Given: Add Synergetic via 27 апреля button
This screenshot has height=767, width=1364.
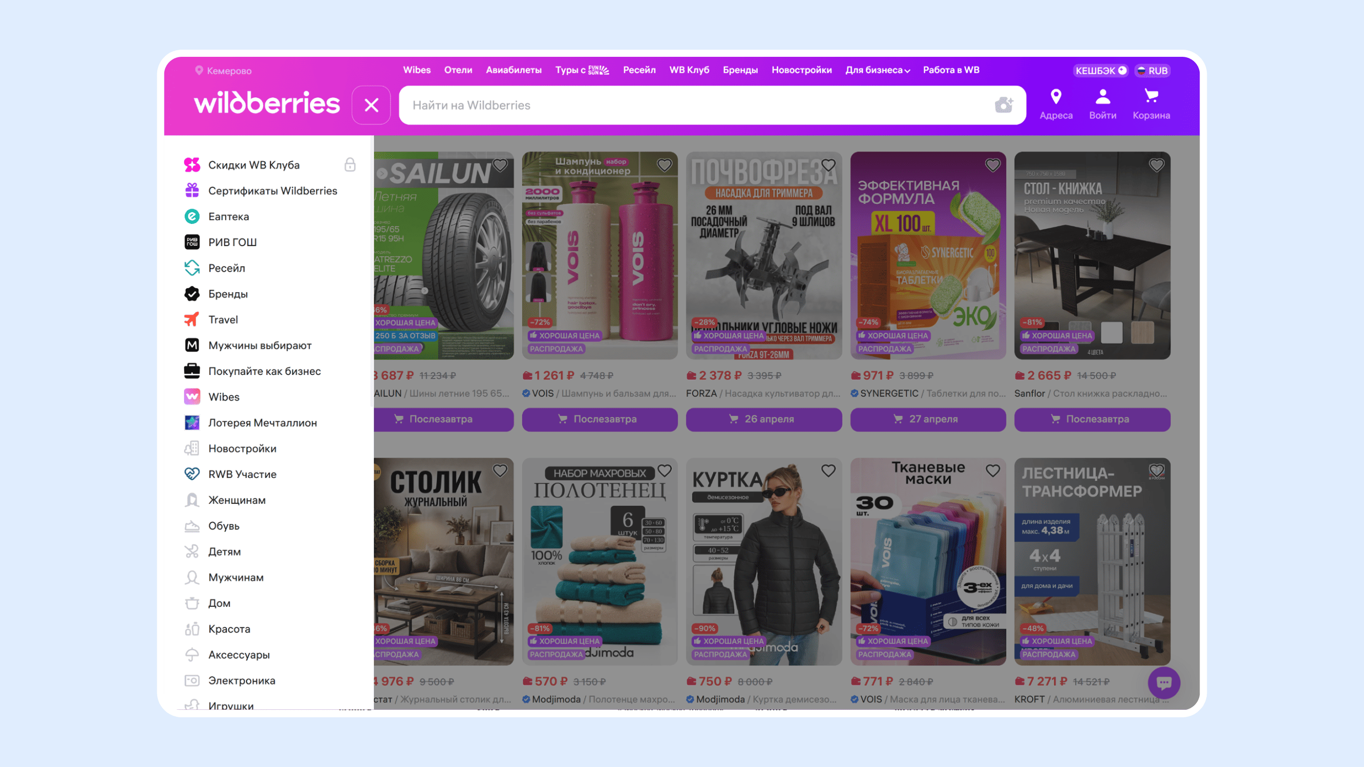Looking at the screenshot, I should (x=928, y=419).
